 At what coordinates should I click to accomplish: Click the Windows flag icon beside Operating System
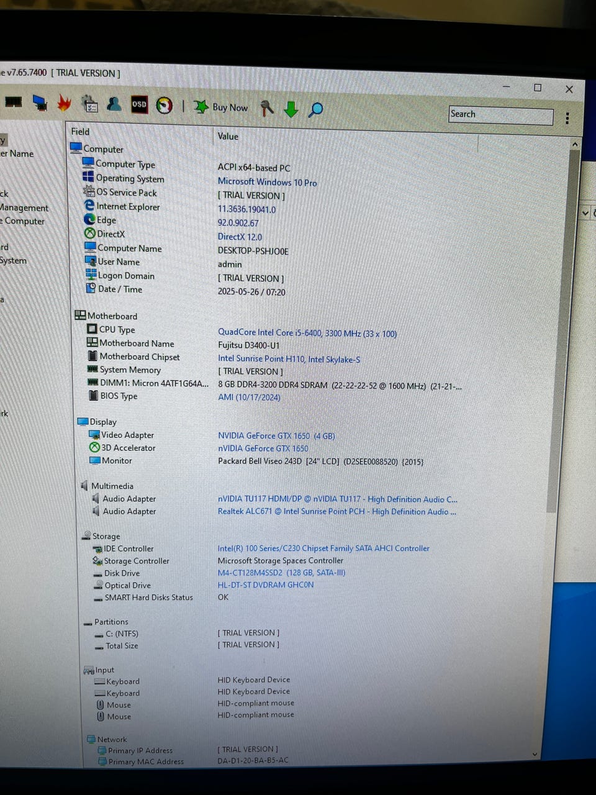coord(88,177)
